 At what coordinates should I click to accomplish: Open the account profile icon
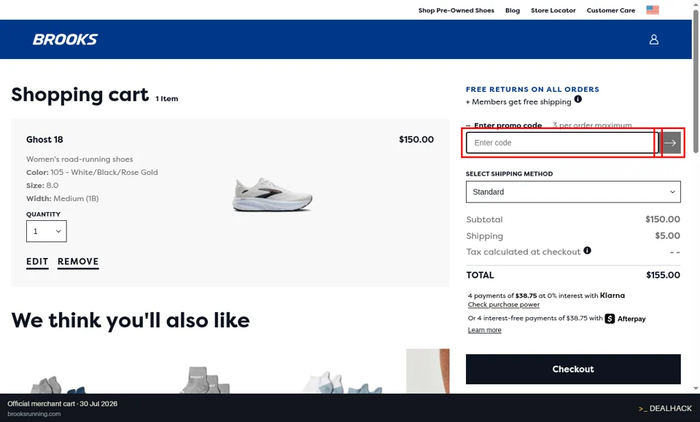click(x=653, y=39)
